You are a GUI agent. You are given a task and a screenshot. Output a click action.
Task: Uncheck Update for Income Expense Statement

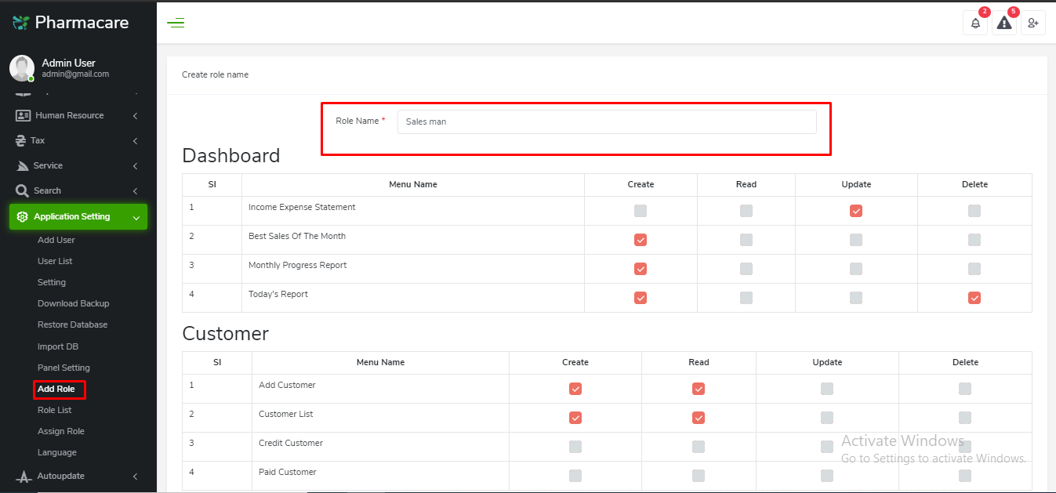[856, 211]
